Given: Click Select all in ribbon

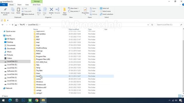Looking at the screenshot, I should pos(104,8).
